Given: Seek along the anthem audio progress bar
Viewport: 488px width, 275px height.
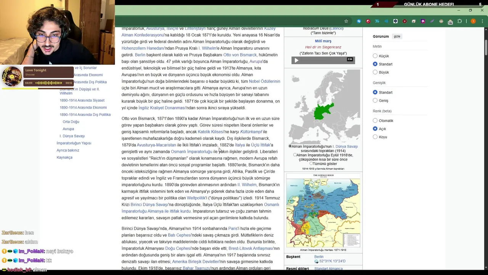Looking at the screenshot, I should pyautogui.click(x=323, y=60).
